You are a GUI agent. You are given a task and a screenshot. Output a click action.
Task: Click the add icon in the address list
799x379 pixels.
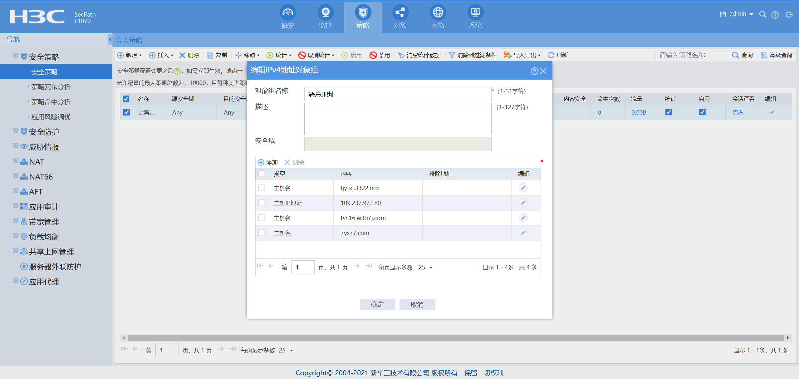pyautogui.click(x=261, y=162)
